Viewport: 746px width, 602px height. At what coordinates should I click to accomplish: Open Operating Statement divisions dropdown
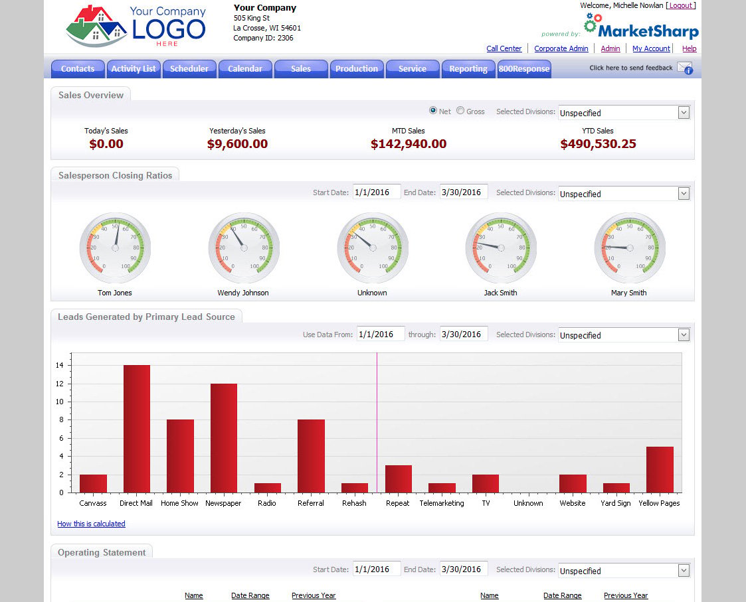click(x=684, y=571)
